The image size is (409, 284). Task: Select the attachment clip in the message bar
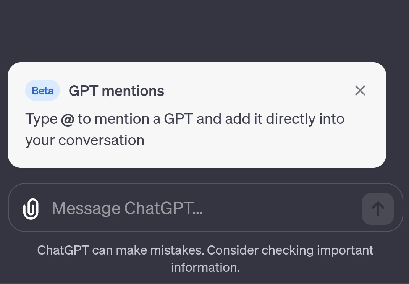[x=31, y=208]
